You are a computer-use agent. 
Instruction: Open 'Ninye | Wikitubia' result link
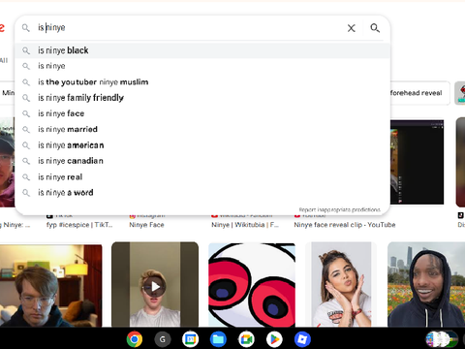[245, 225]
